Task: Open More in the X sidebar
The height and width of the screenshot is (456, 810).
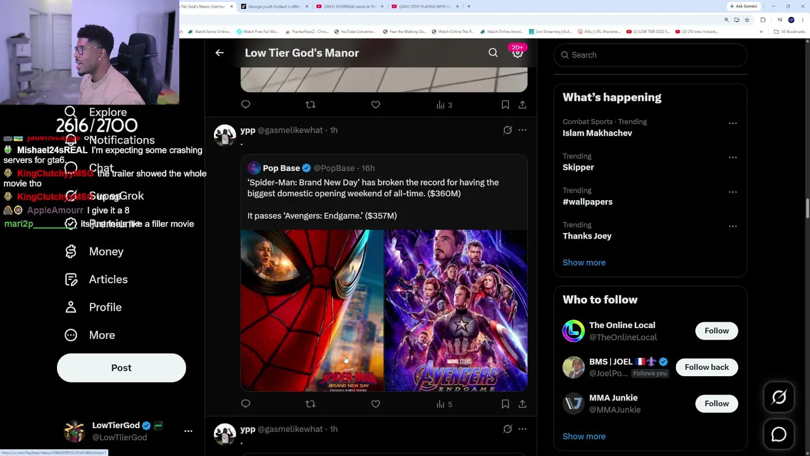Action: 90,335
